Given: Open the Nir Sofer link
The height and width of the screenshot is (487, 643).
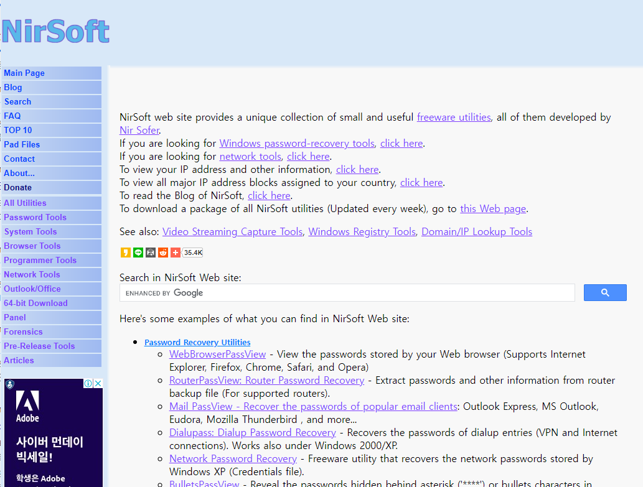Looking at the screenshot, I should pyautogui.click(x=139, y=130).
